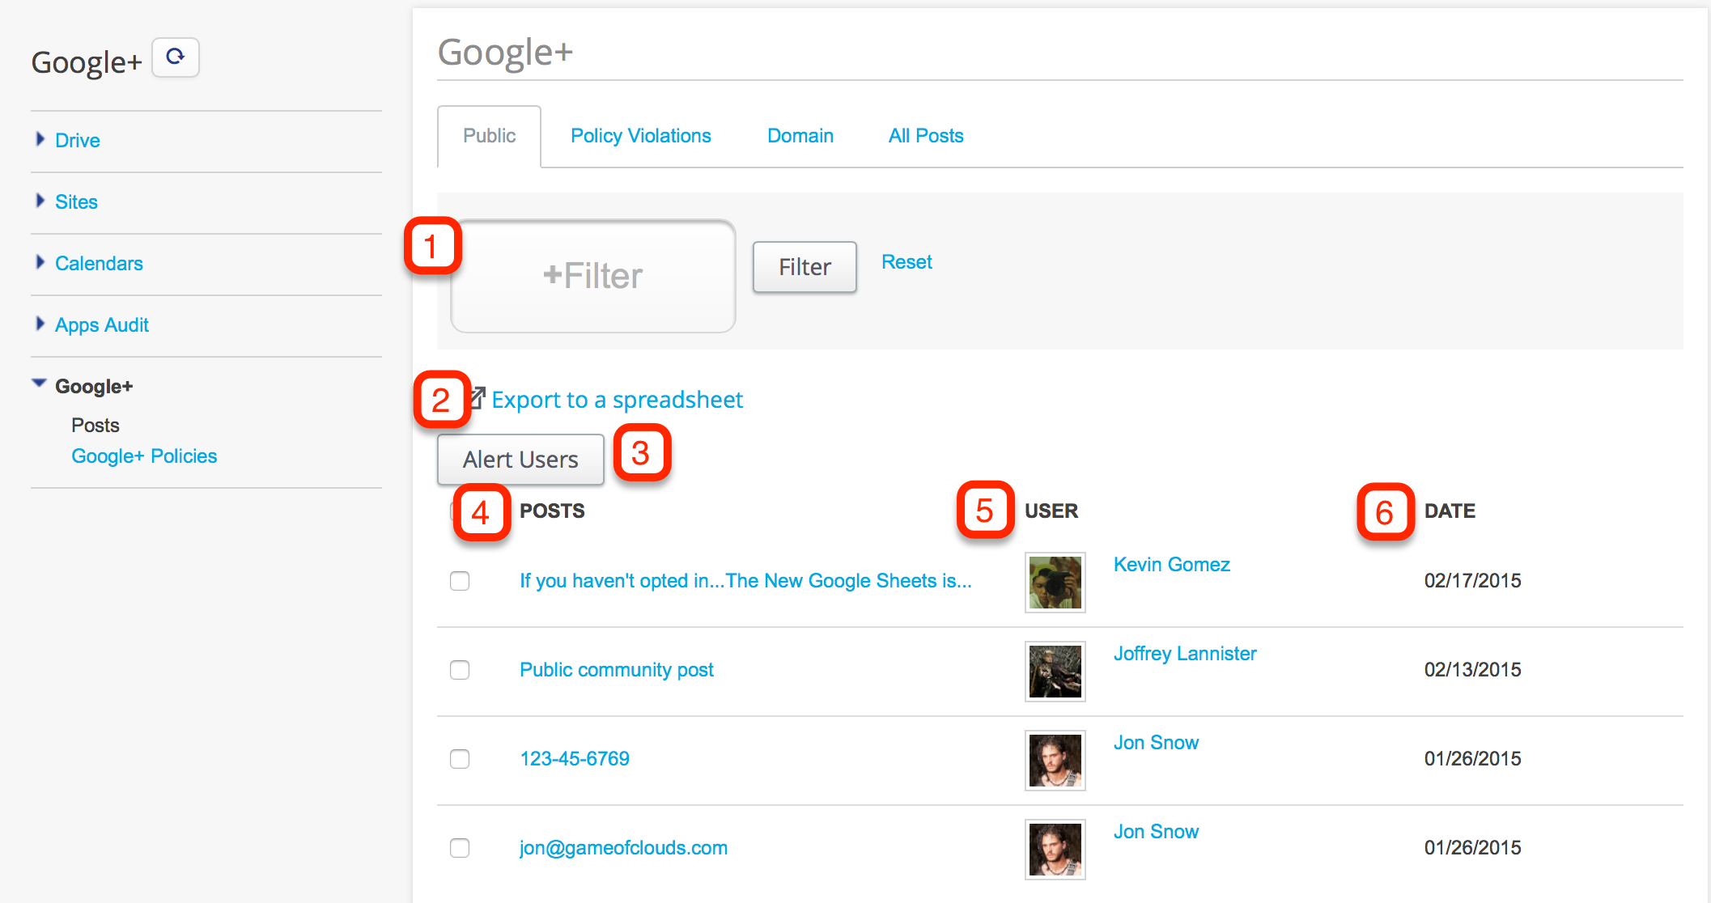This screenshot has height=903, width=1711.
Task: Expand the Calendars section arrow
Action: (x=40, y=262)
